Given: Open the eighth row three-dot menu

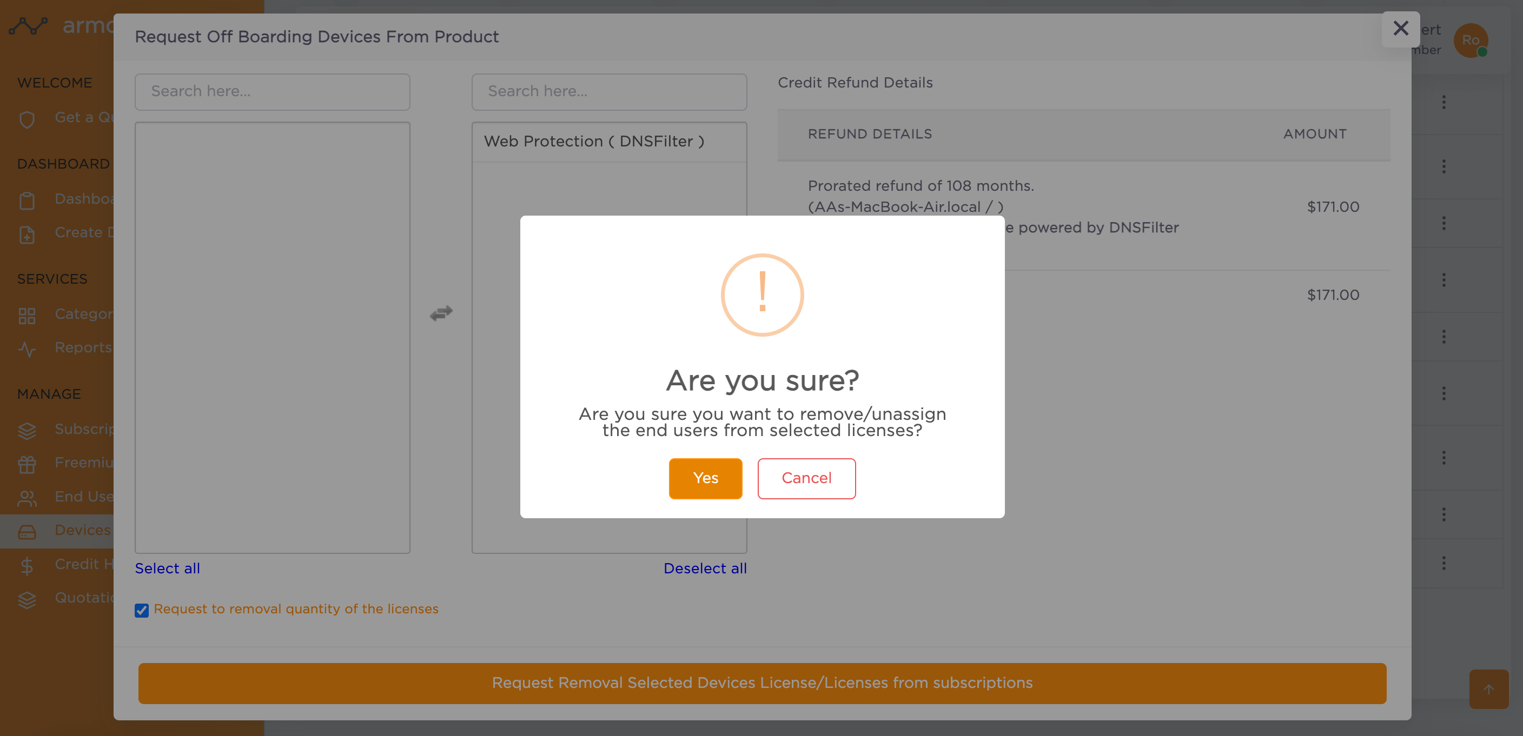Looking at the screenshot, I should (x=1444, y=514).
